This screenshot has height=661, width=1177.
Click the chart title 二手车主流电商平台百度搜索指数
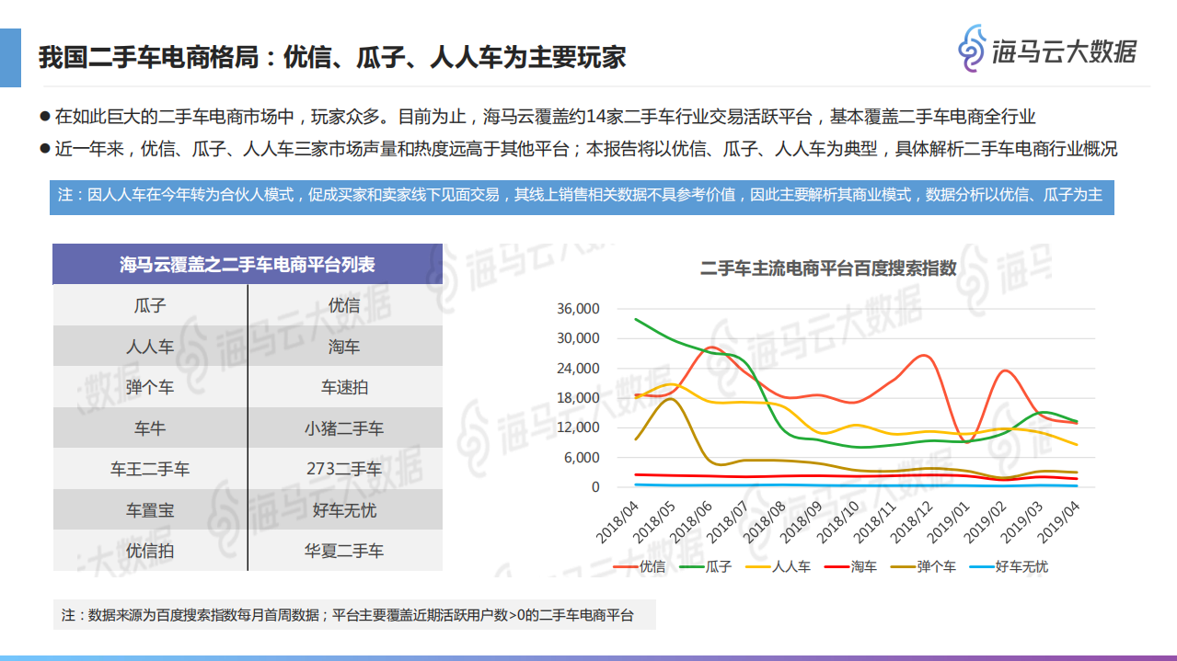829,271
